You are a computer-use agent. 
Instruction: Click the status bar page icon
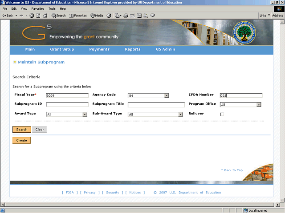tap(3, 210)
